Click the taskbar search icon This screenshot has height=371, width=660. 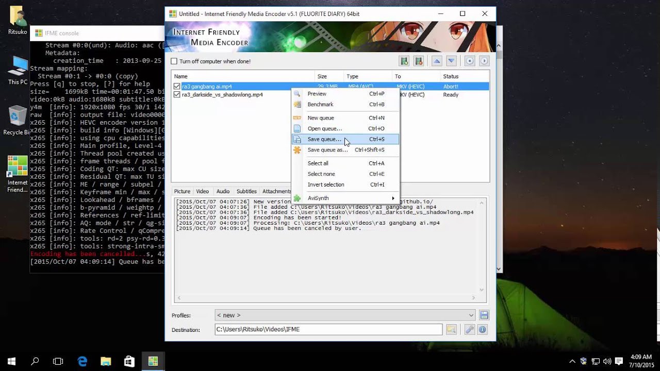(x=35, y=361)
